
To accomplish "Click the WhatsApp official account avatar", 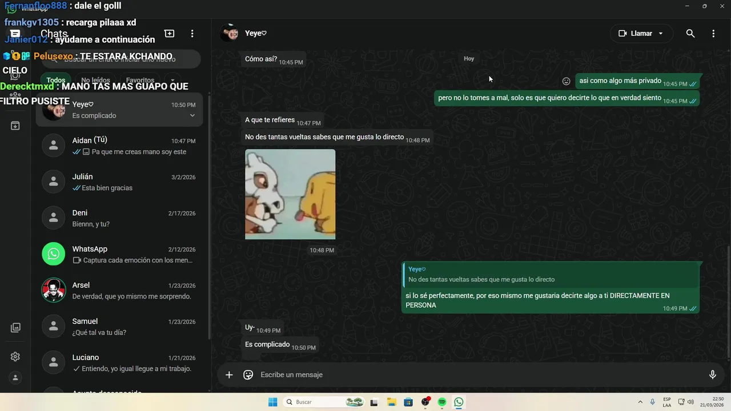I will (x=54, y=254).
